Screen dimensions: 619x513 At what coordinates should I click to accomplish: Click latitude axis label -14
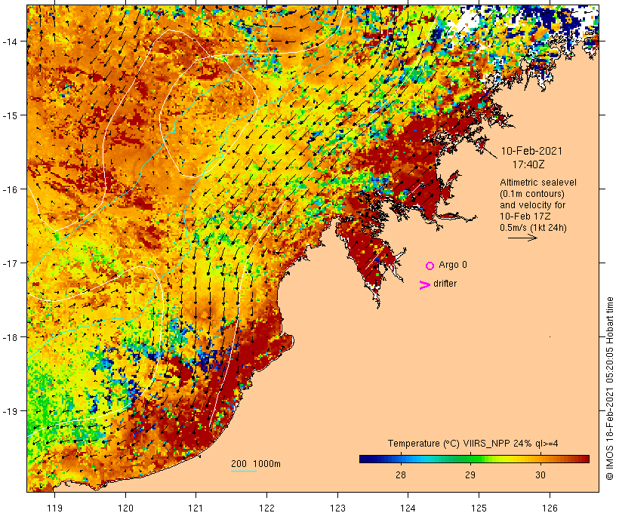(9, 41)
